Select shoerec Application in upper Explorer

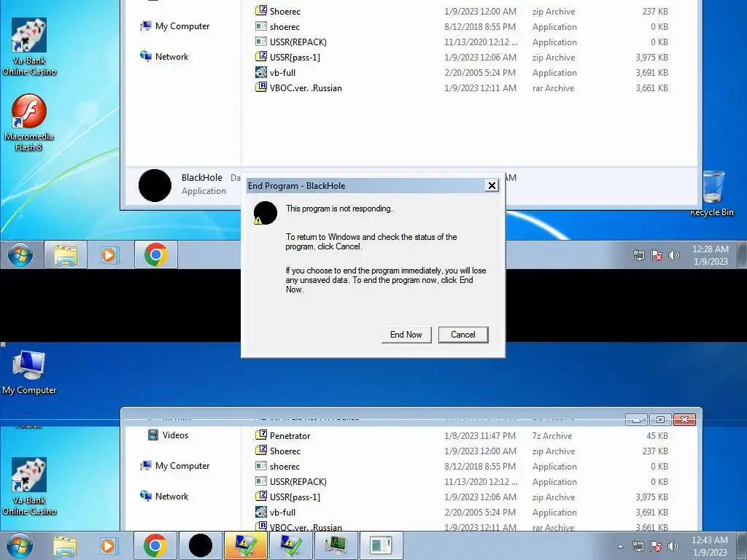pyautogui.click(x=462, y=27)
